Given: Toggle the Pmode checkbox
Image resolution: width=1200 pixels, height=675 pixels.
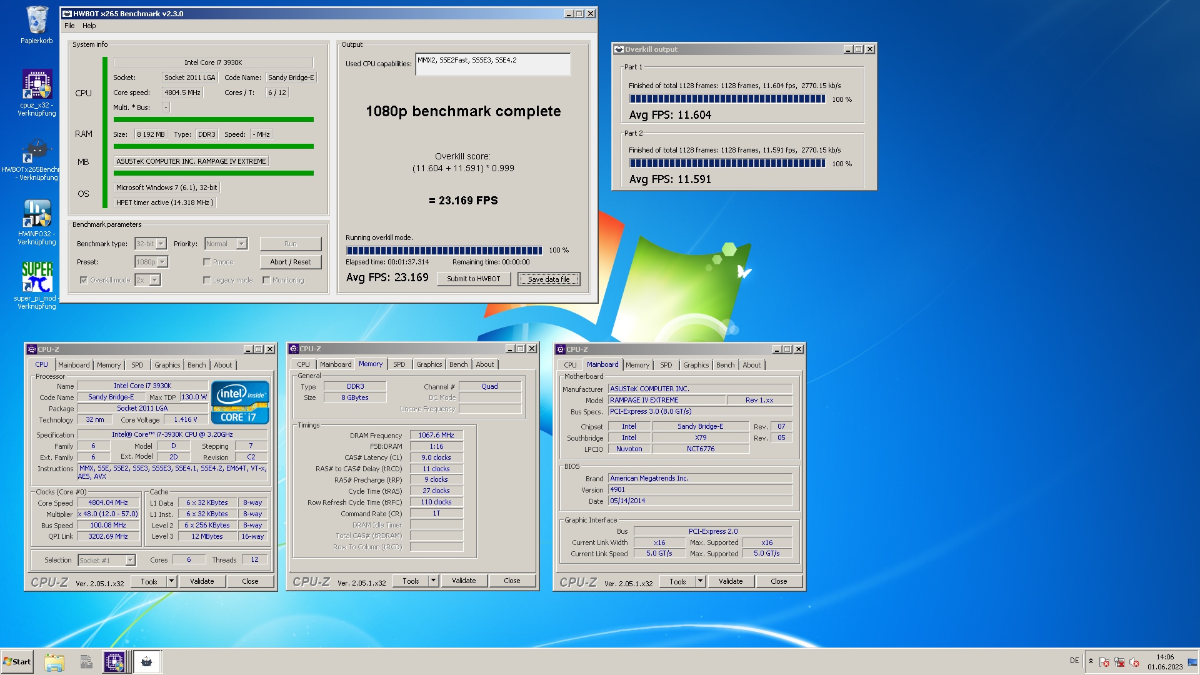Looking at the screenshot, I should click(207, 262).
